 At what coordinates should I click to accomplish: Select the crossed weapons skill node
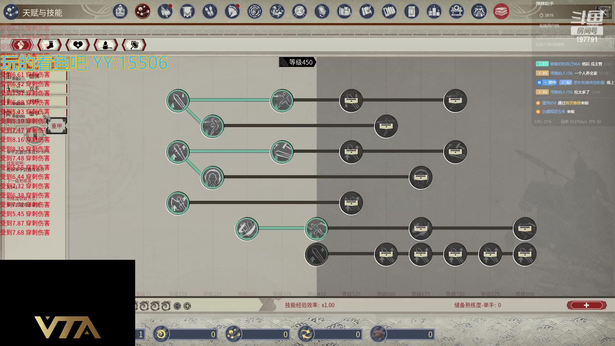(x=178, y=203)
